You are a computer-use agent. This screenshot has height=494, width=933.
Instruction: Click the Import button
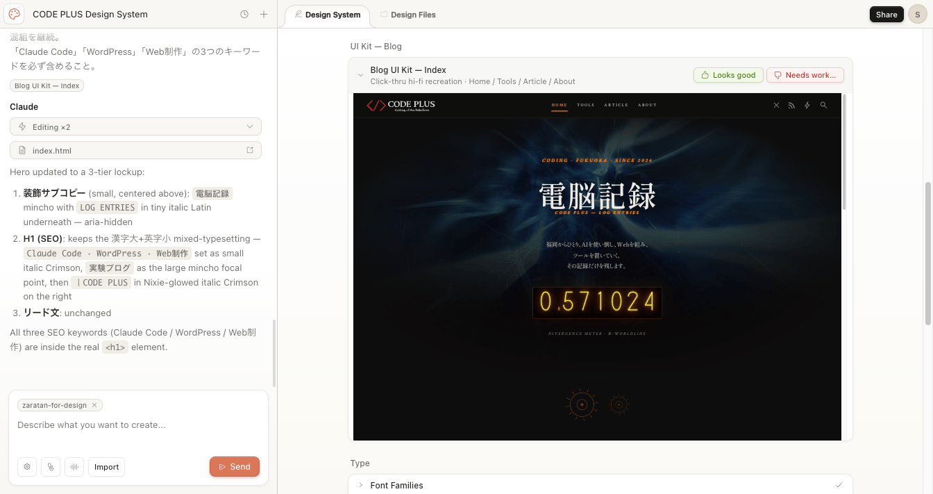(x=106, y=467)
